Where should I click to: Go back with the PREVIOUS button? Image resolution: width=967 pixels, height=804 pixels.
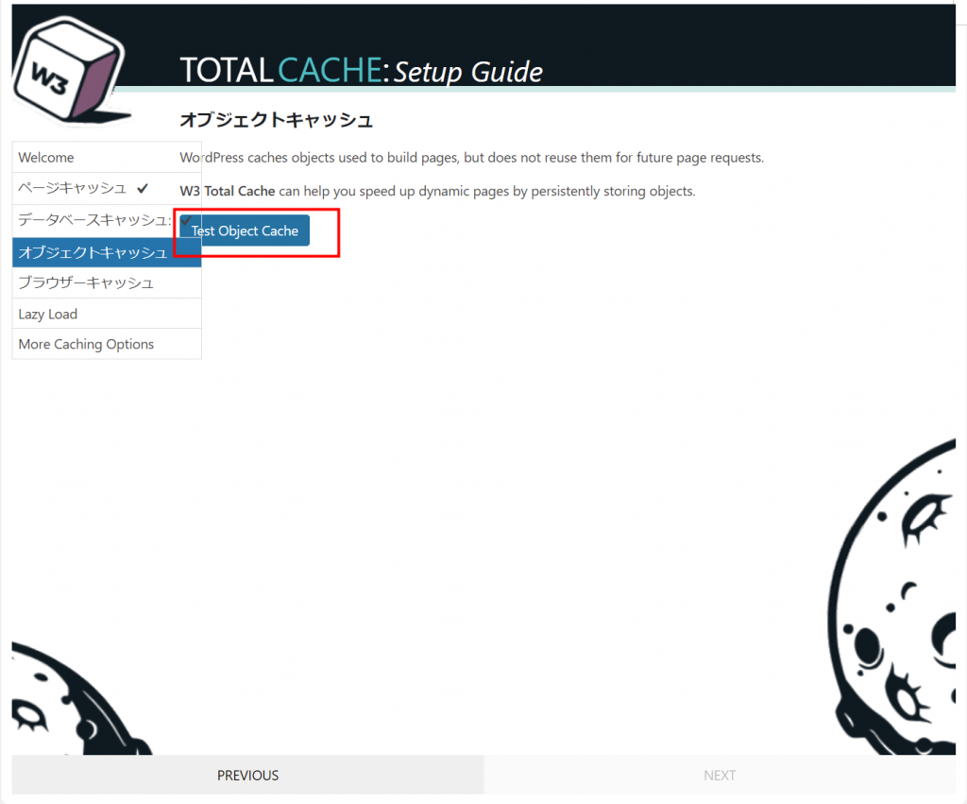[x=248, y=775]
